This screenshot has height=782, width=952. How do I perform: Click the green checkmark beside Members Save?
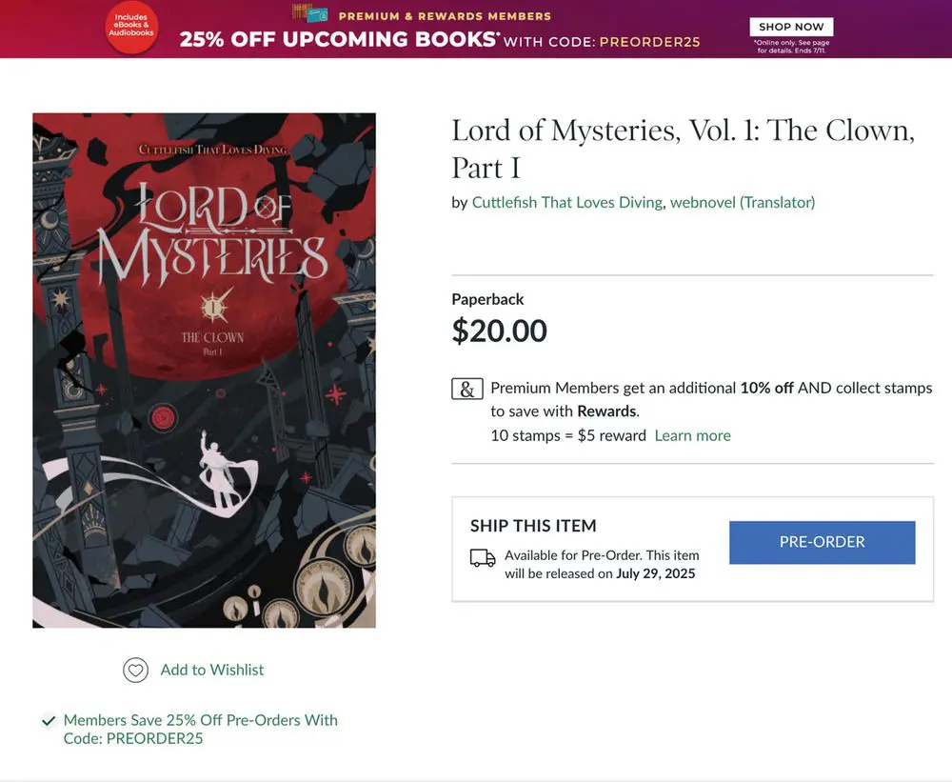pyautogui.click(x=48, y=721)
